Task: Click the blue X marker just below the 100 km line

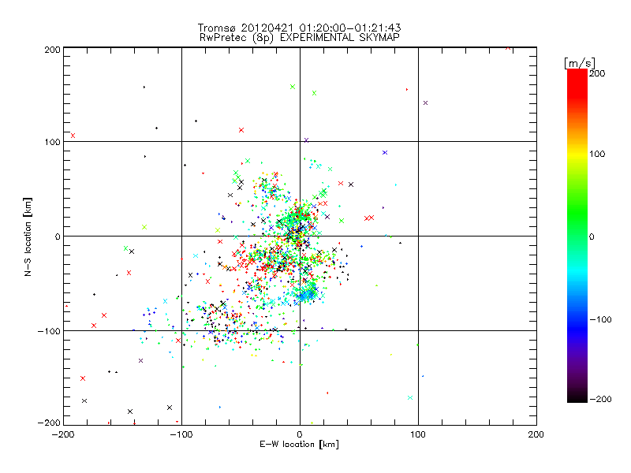Action: [385, 152]
